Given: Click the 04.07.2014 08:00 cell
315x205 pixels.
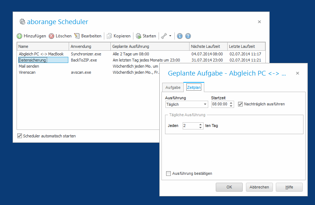Looking at the screenshot, I should click(x=207, y=54).
